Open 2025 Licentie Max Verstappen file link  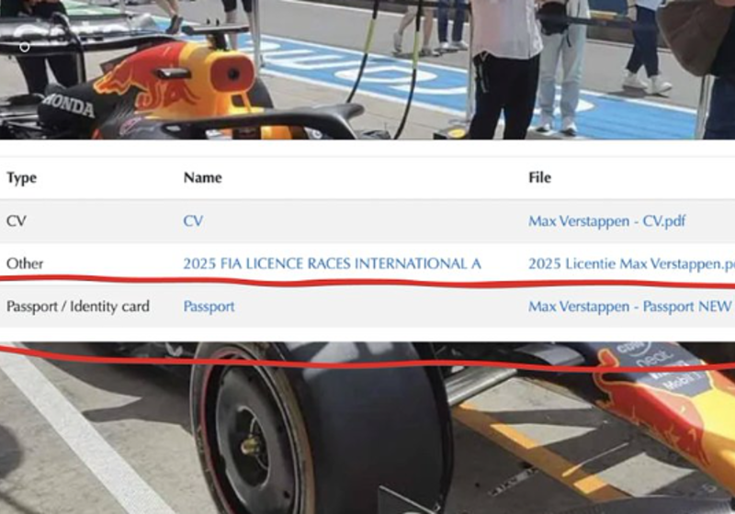coord(631,263)
